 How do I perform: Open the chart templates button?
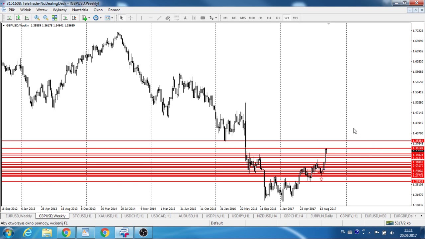pyautogui.click(x=107, y=18)
